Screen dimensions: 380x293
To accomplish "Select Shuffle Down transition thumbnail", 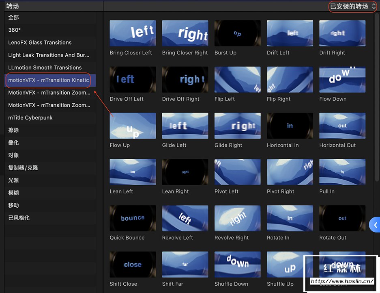I will (x=238, y=265).
